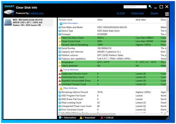Click the search magnifier icon
Image resolution: width=176 pixels, height=124 pixels.
150,7
